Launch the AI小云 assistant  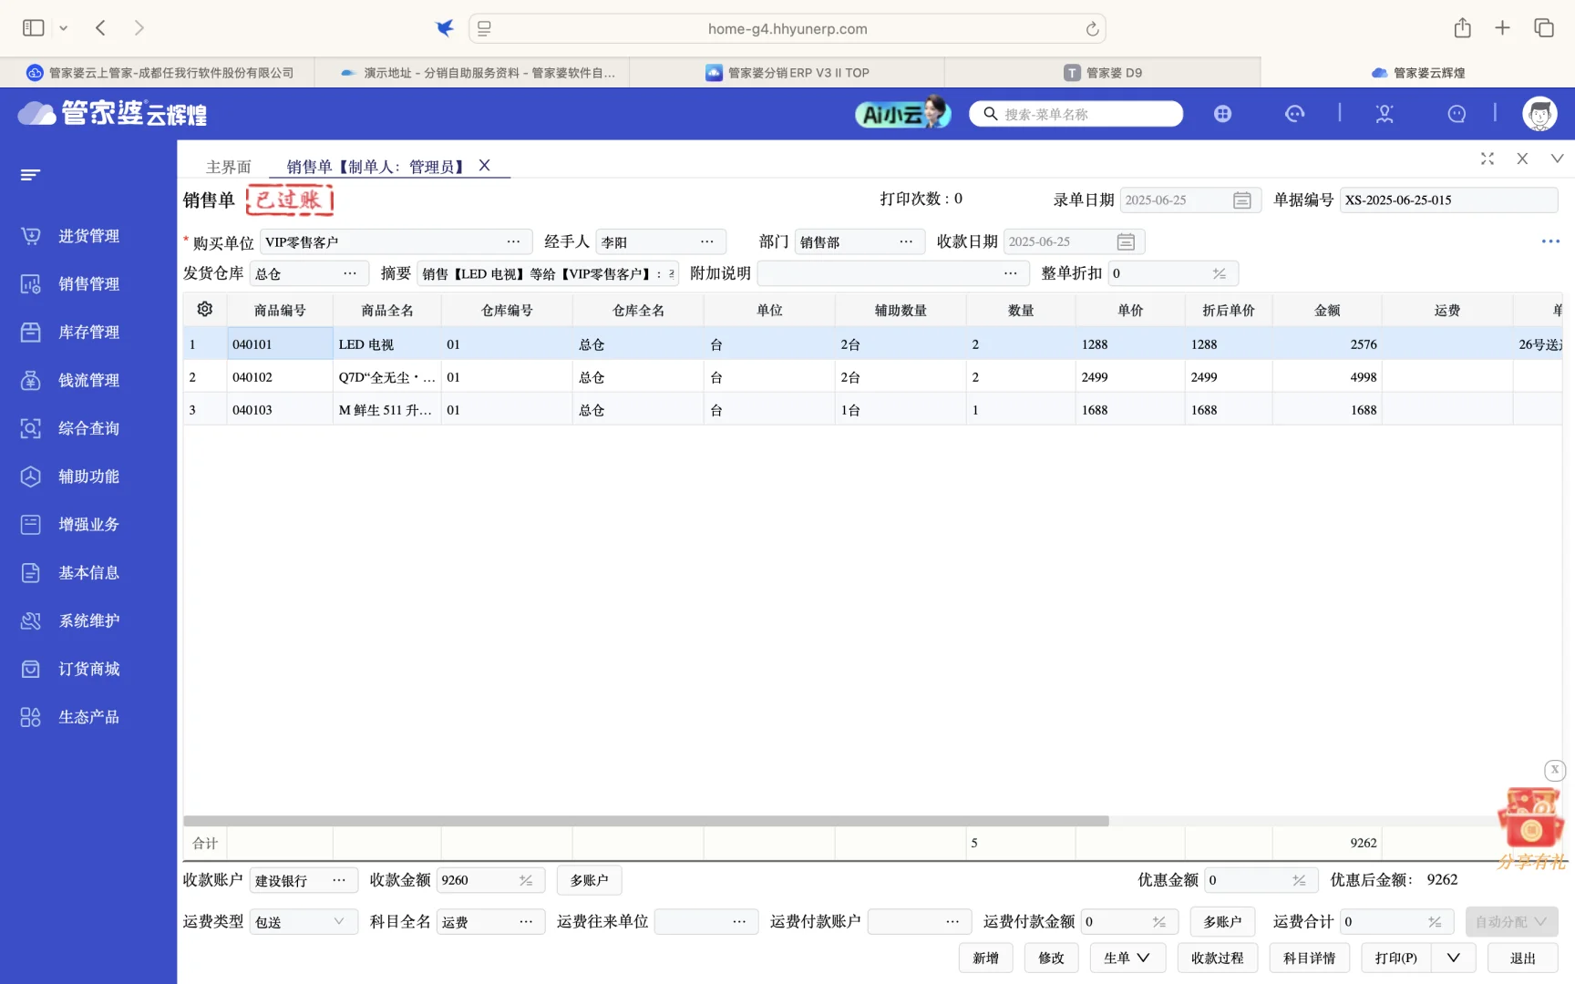pos(901,113)
